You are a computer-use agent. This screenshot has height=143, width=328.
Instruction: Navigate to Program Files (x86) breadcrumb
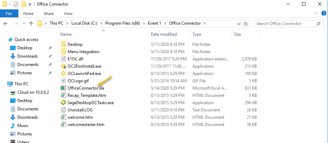(x=123, y=23)
